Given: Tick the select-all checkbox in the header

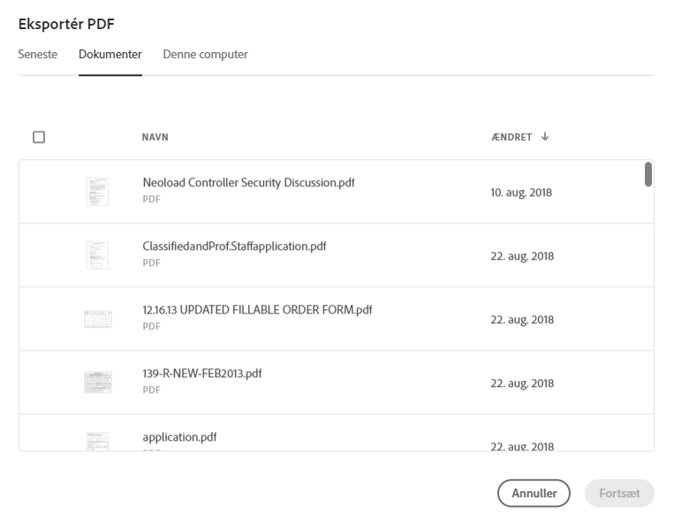Looking at the screenshot, I should tap(39, 137).
